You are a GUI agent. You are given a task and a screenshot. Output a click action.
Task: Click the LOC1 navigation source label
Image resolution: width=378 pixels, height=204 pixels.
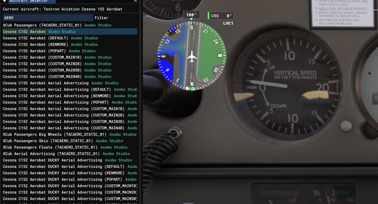coord(228,23)
